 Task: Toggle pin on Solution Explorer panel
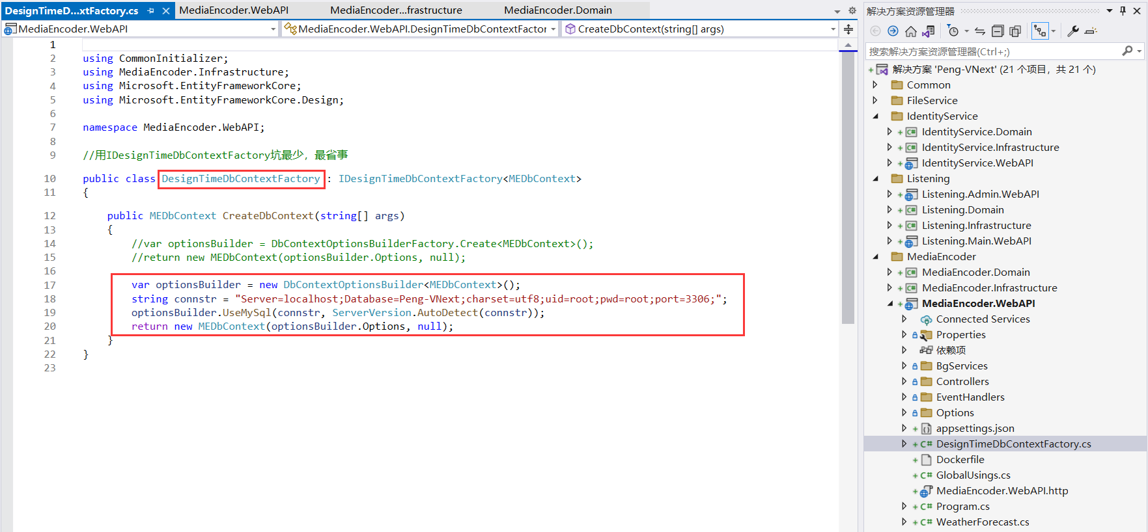coord(1123,10)
